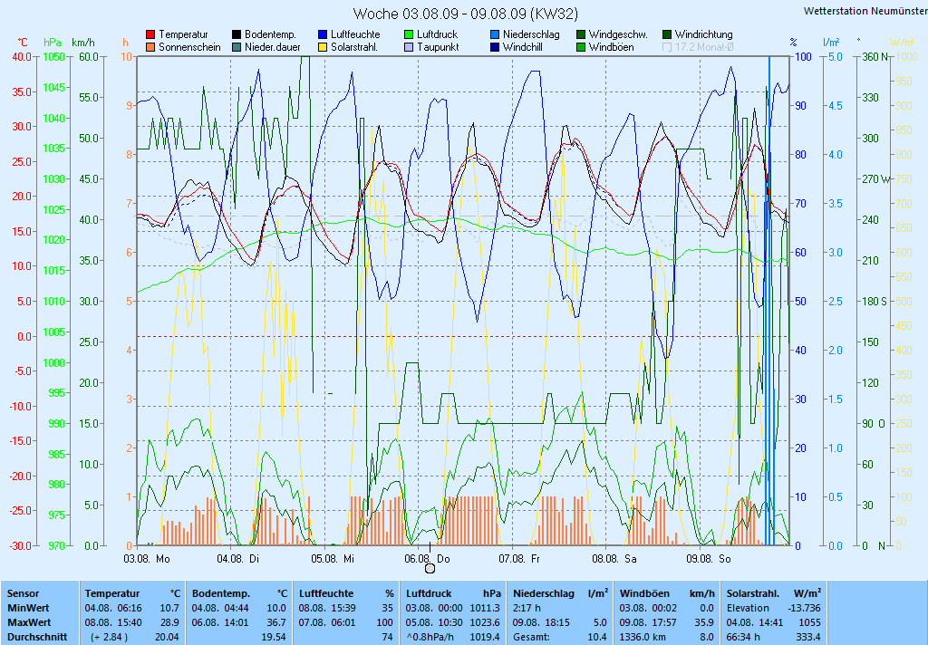
Task: Click the red Temperatur legend swatch
Action: tap(151, 35)
